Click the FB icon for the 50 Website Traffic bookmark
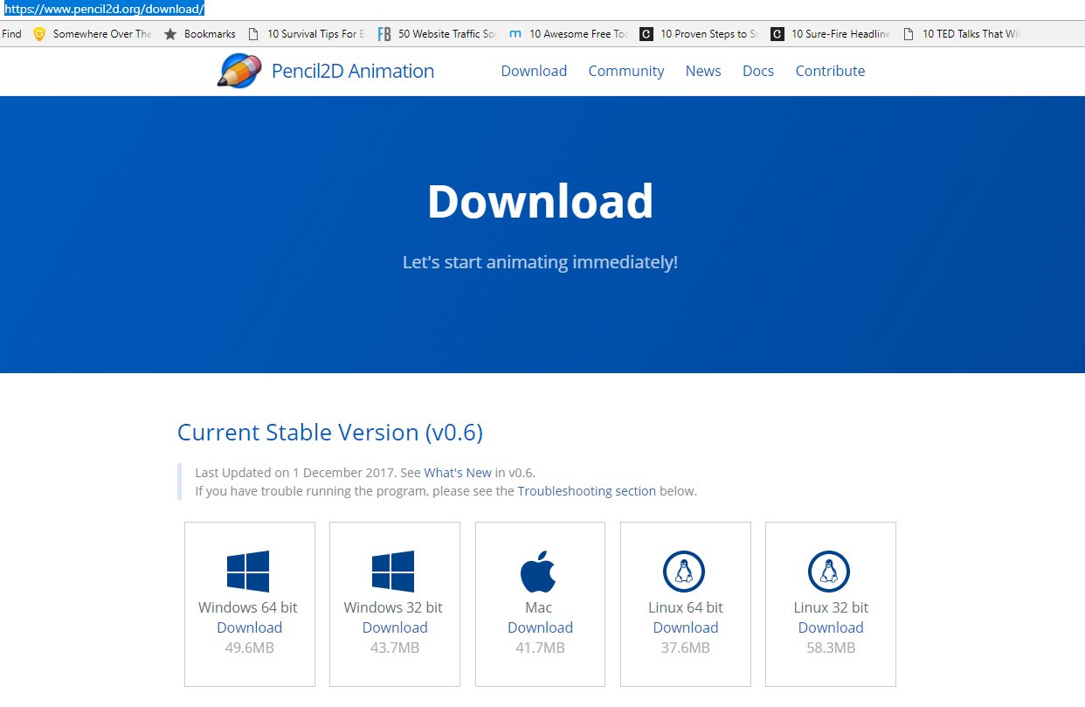This screenshot has height=707, width=1085. [384, 34]
